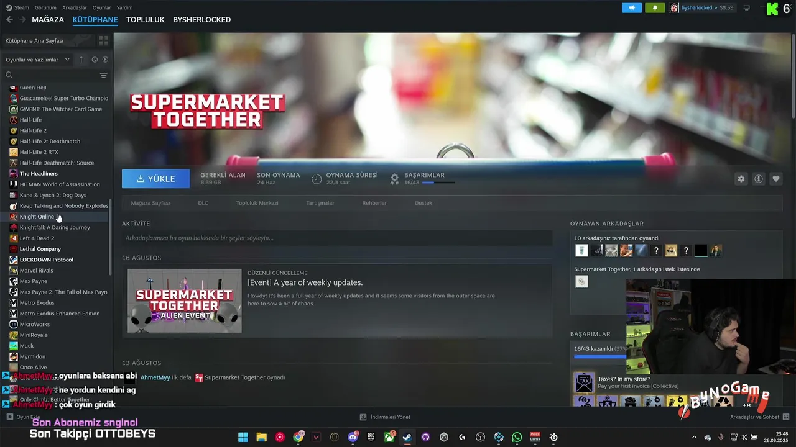Open Chrome in the taskbar

[298, 437]
